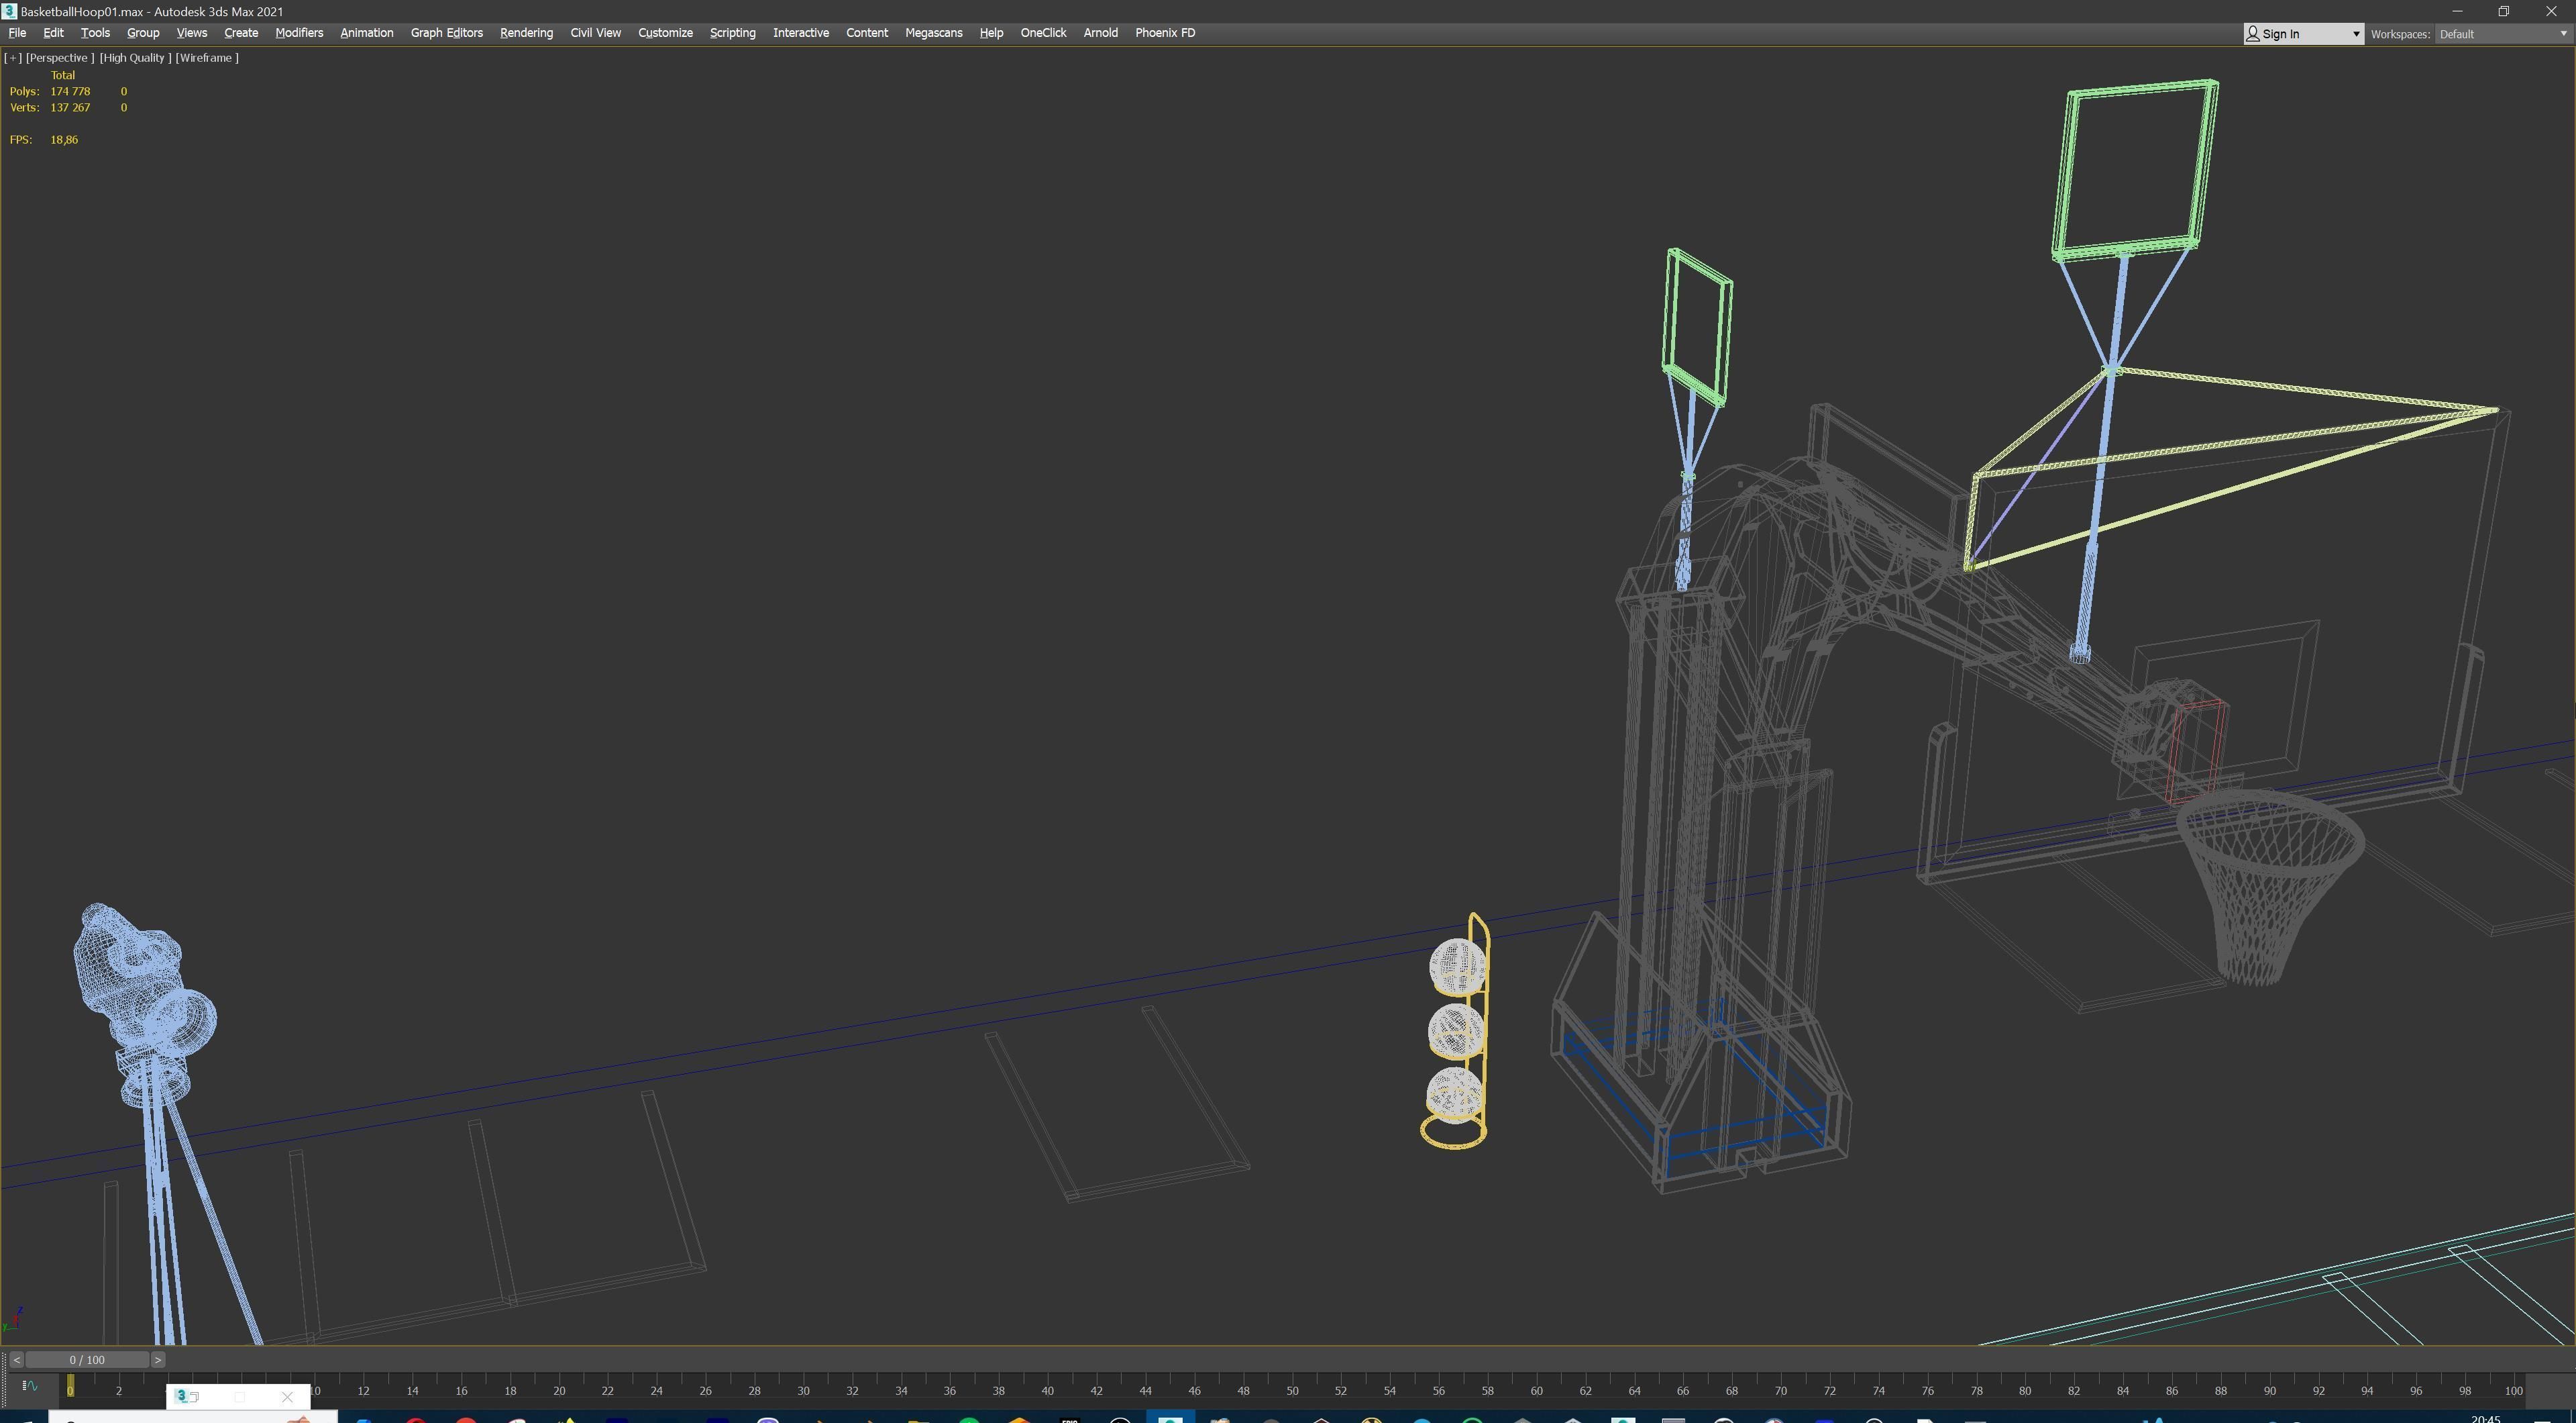The width and height of the screenshot is (2576, 1423).
Task: Open the Mini Curve Editor toggle icon
Action: pyautogui.click(x=29, y=1386)
